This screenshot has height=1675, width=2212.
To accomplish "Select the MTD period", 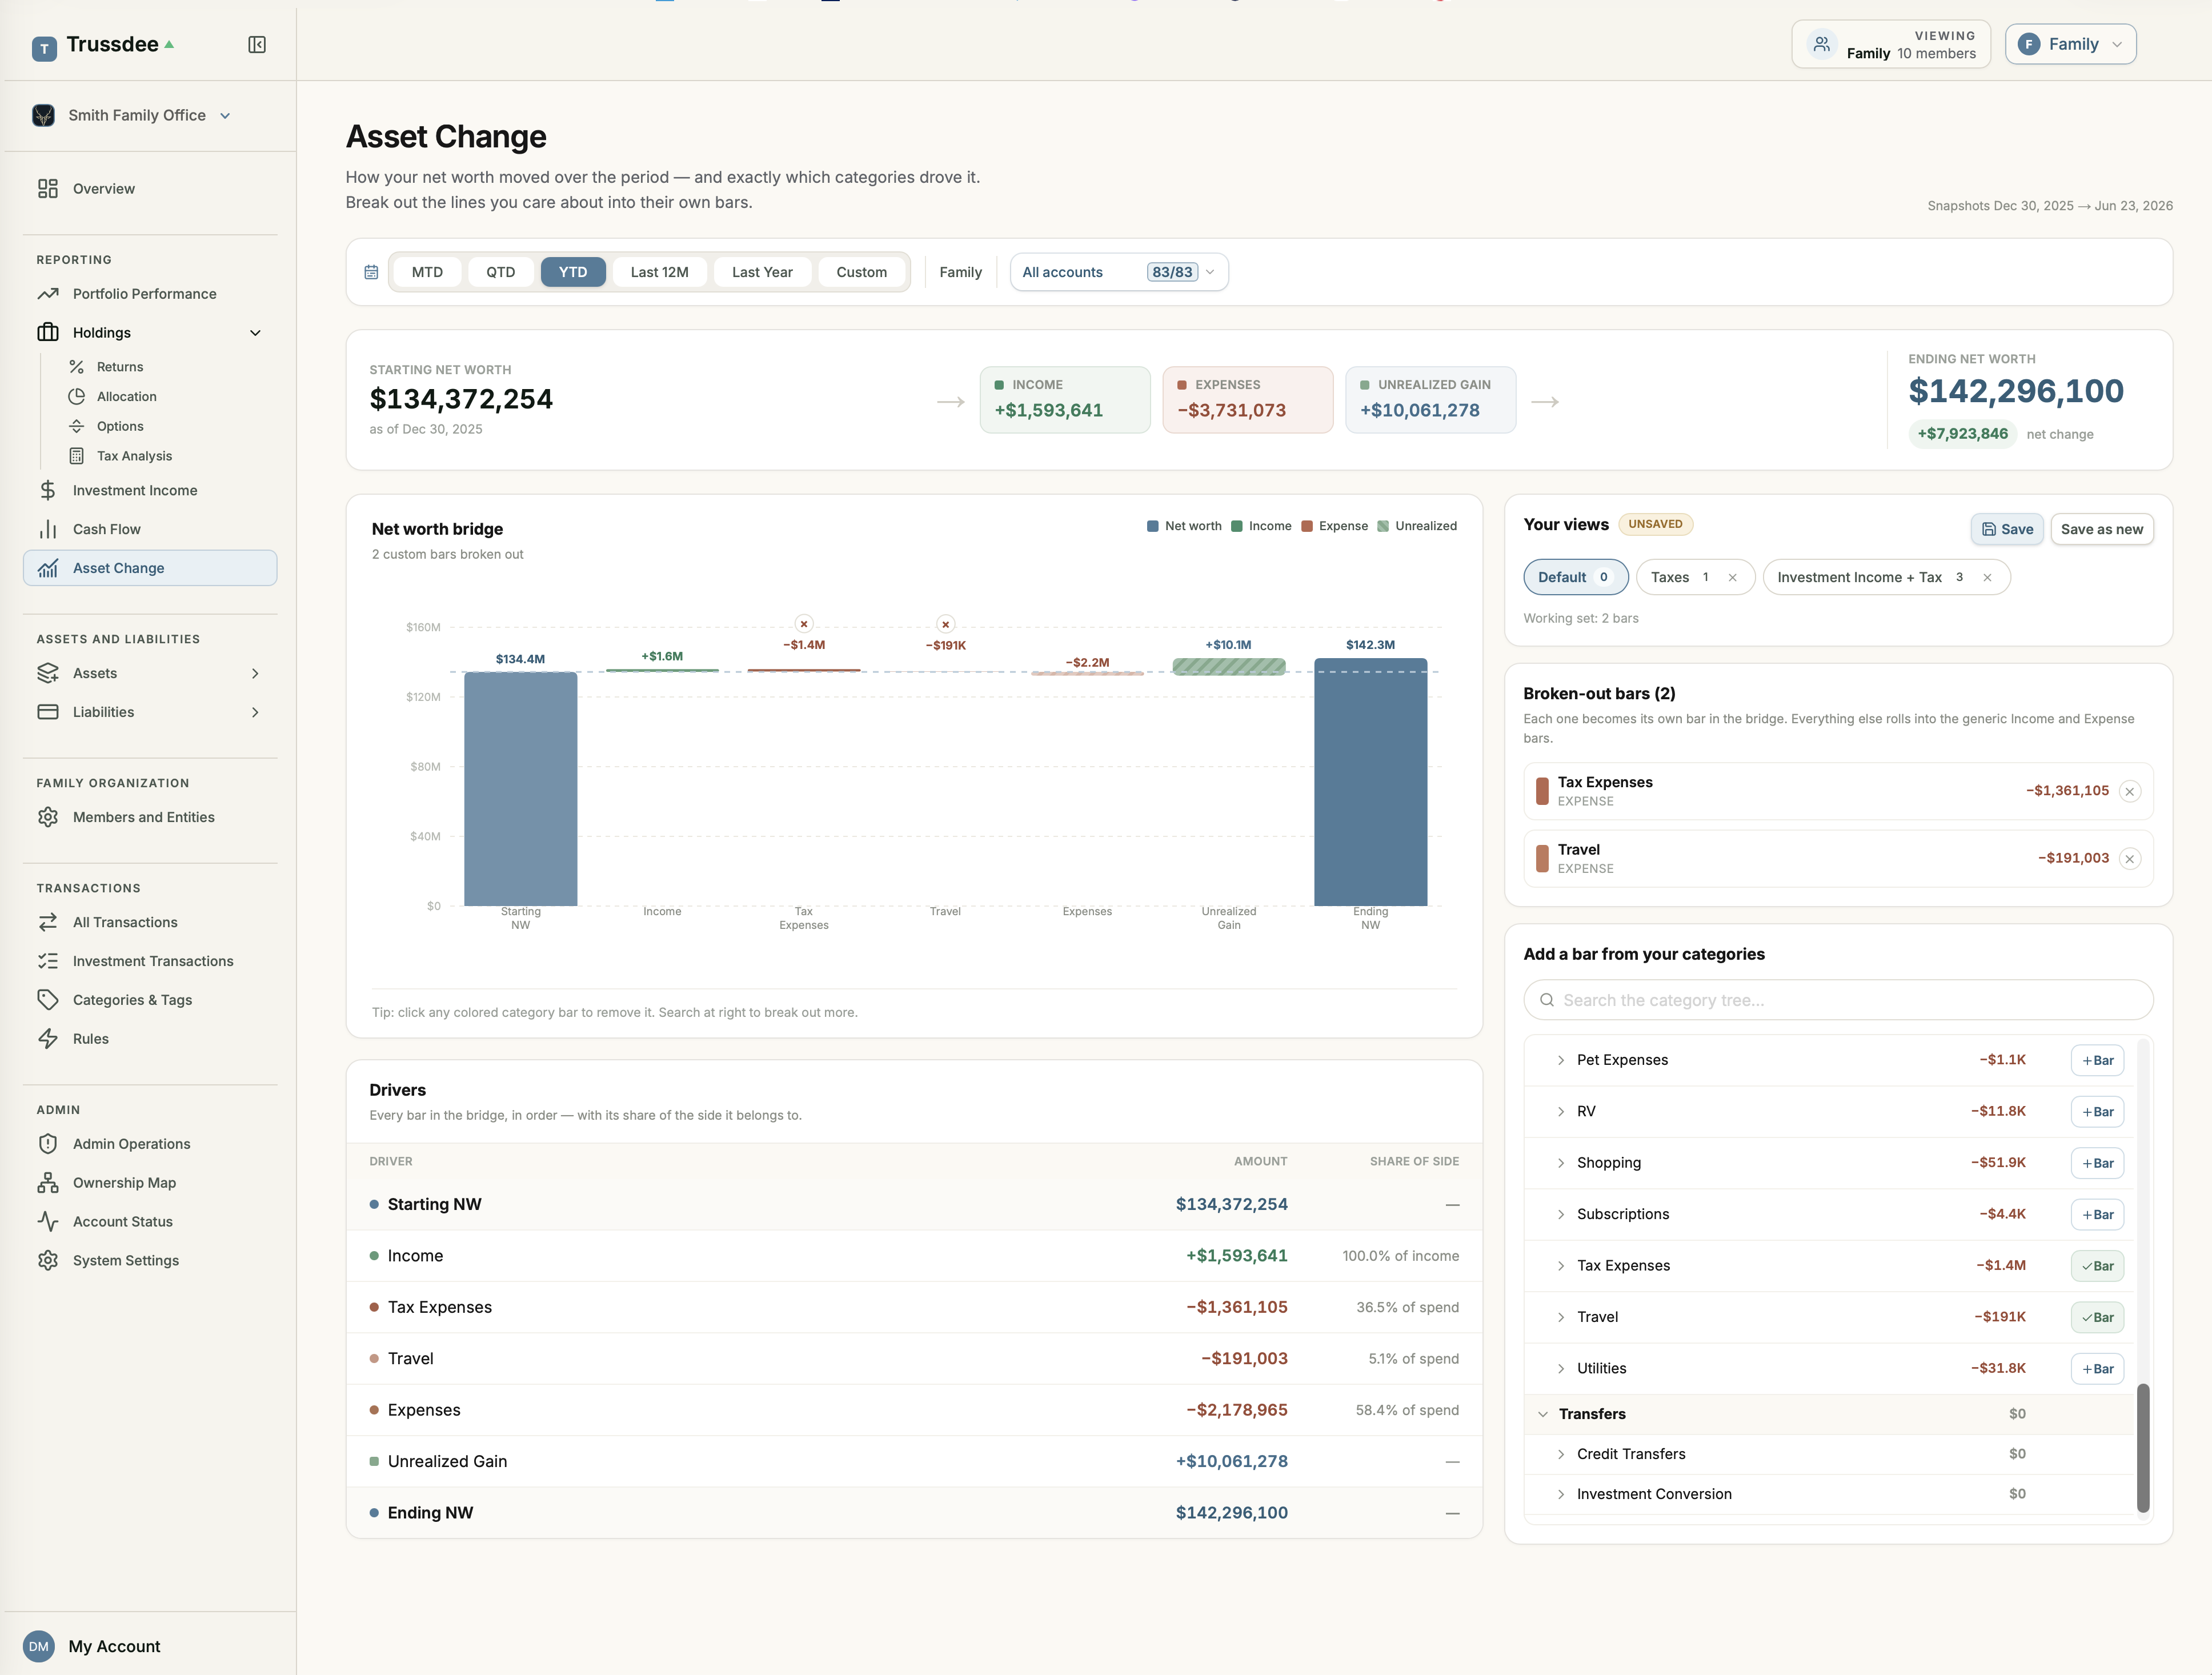I will click(x=427, y=273).
